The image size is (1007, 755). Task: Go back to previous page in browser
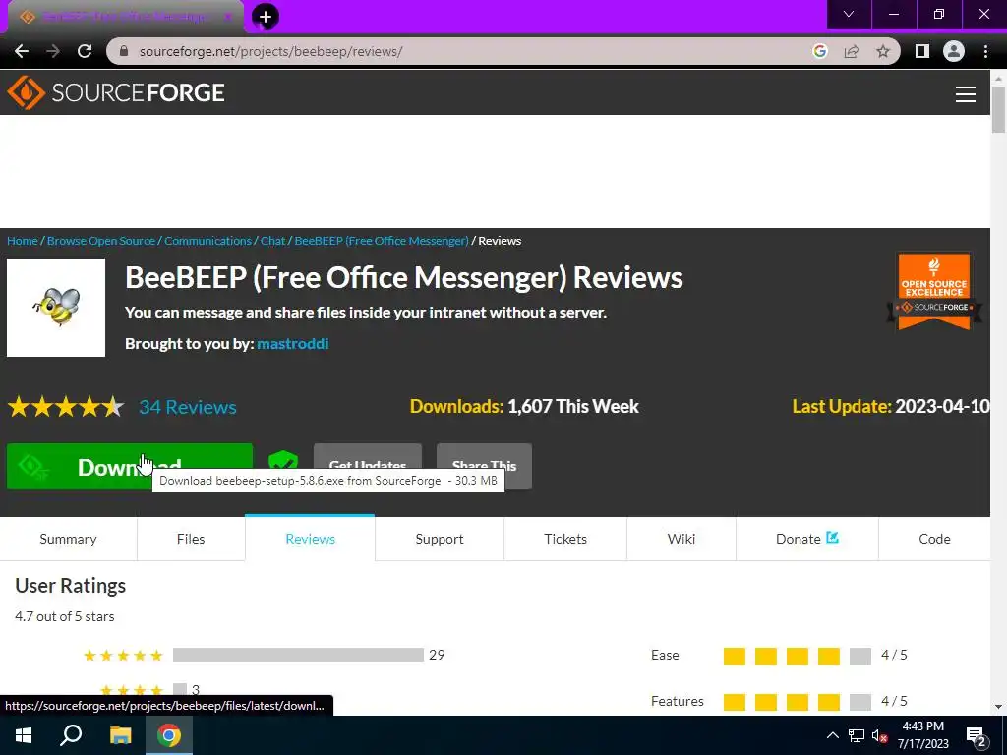coord(22,51)
